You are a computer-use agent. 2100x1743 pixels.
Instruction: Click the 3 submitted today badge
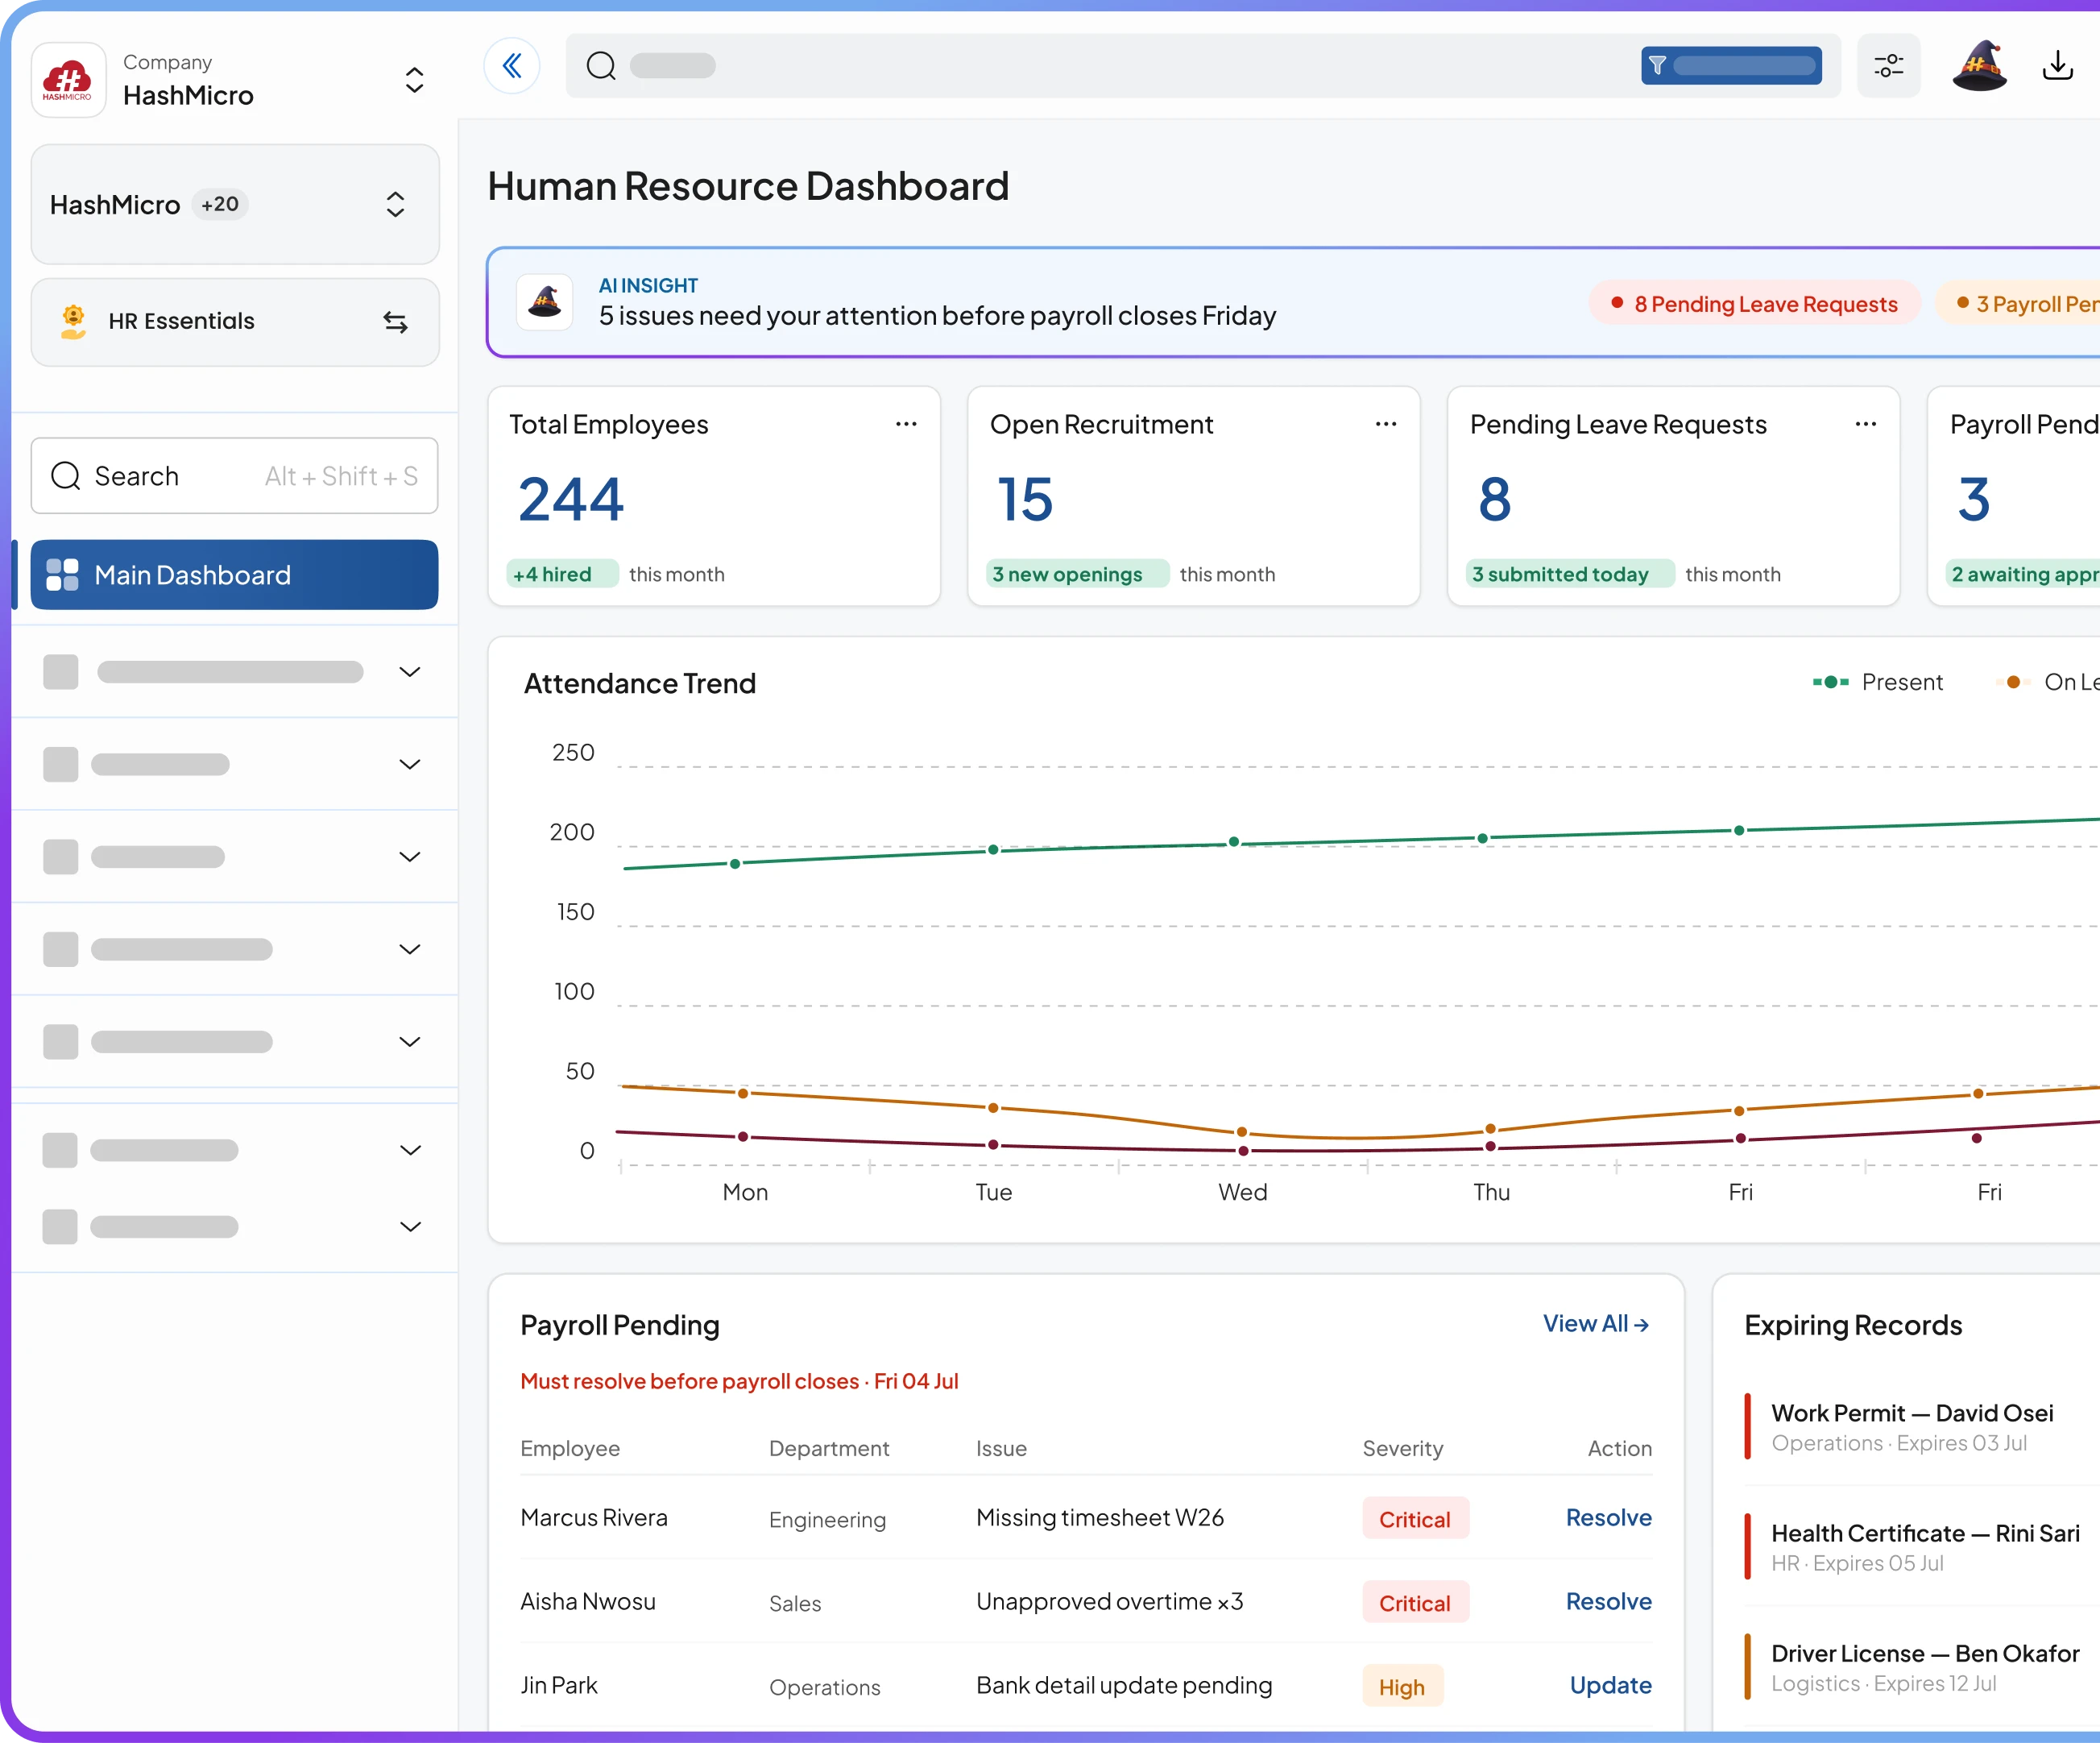[x=1570, y=575]
